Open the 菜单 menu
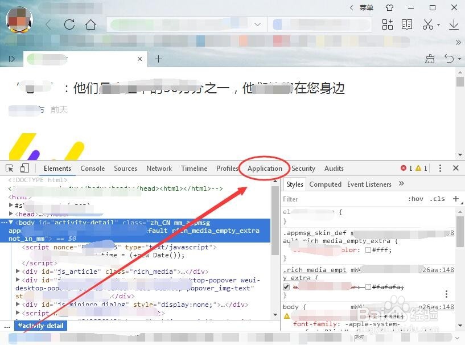465x345 pixels. coord(366,8)
